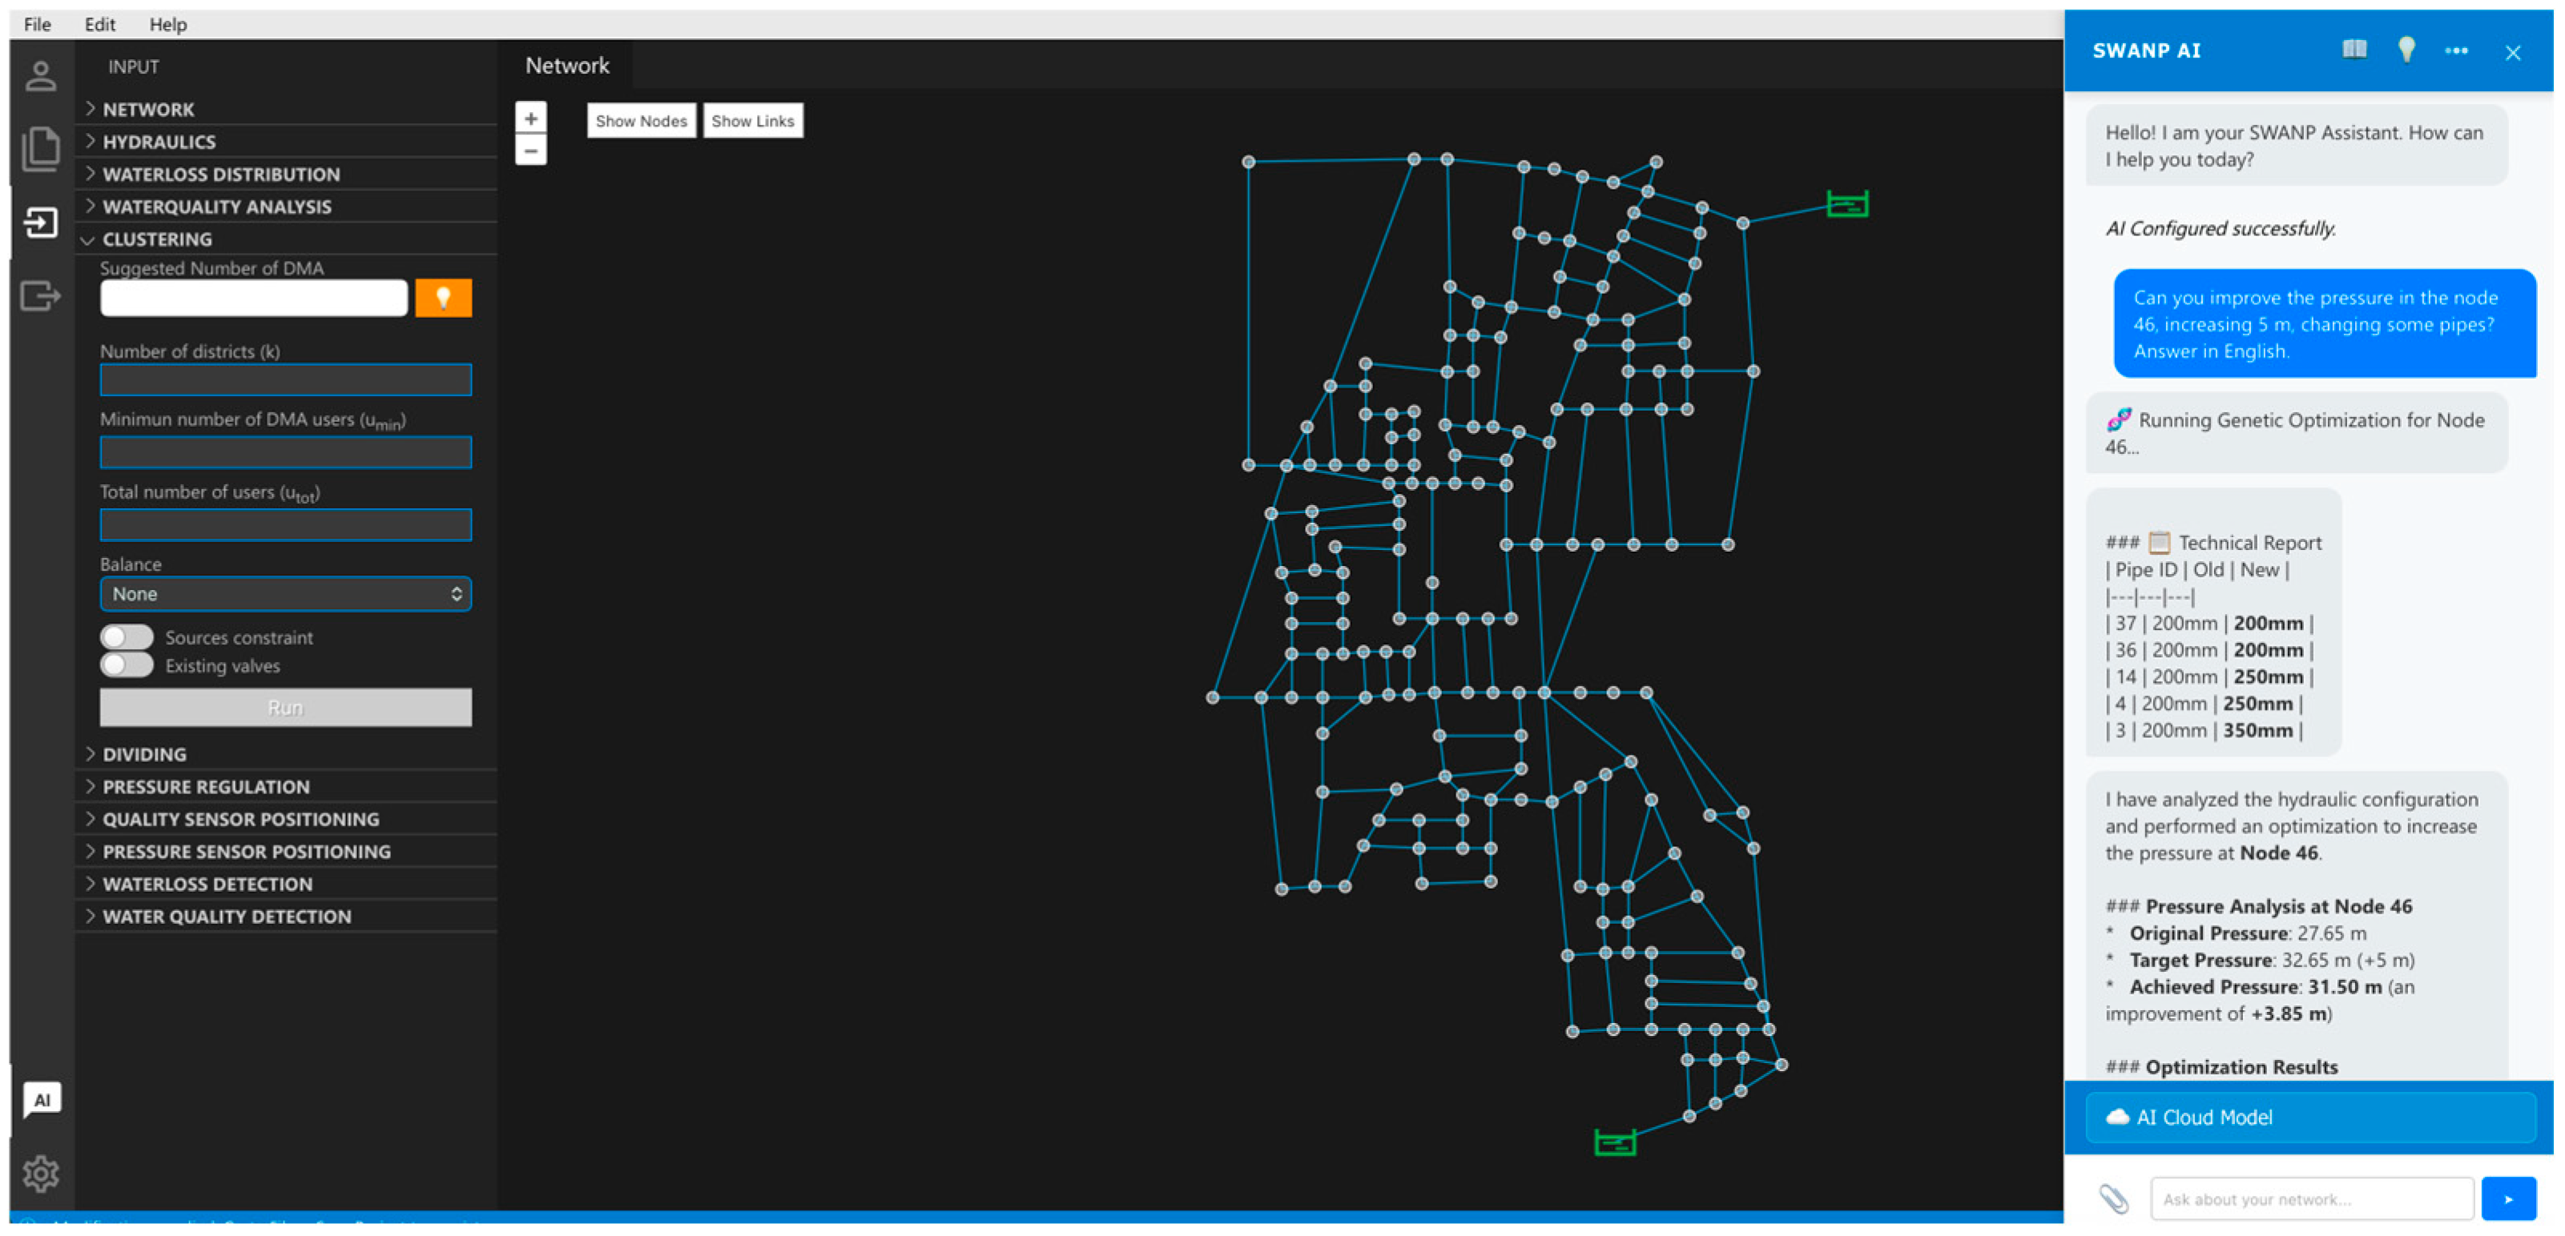This screenshot has width=2565, height=1236.
Task: Close the SWANP AI panel
Action: coord(2512,53)
